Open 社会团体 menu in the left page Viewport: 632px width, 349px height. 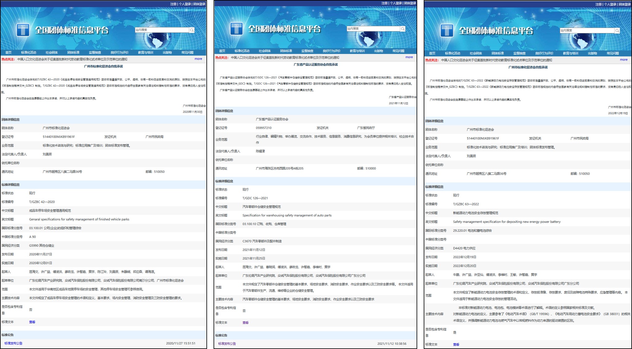point(51,53)
